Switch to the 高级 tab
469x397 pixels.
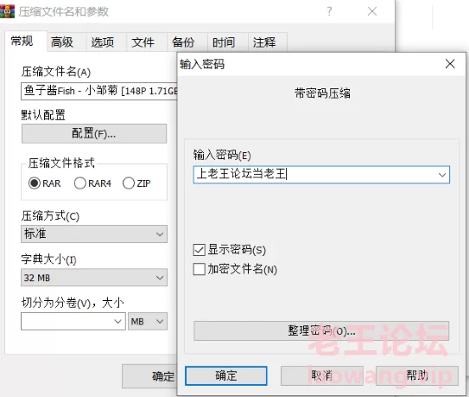tap(62, 42)
